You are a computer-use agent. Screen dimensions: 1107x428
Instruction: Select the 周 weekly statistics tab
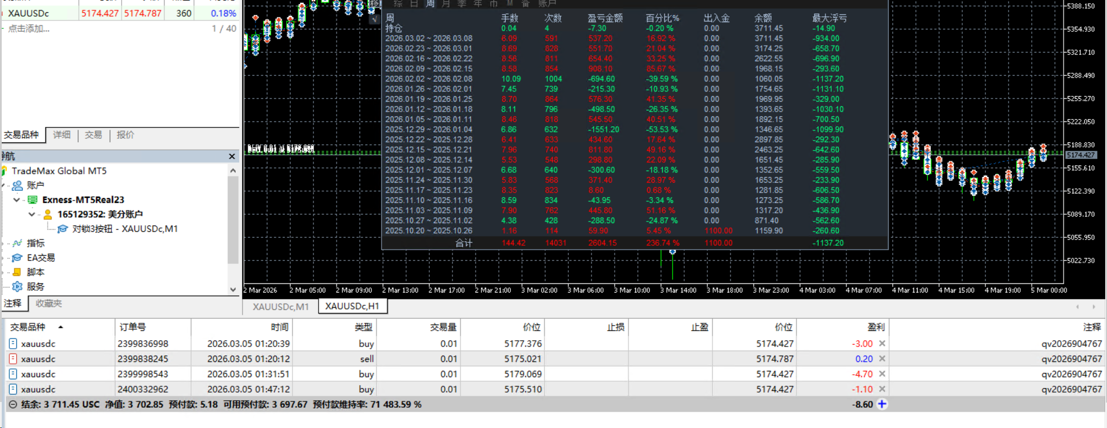tap(430, 4)
